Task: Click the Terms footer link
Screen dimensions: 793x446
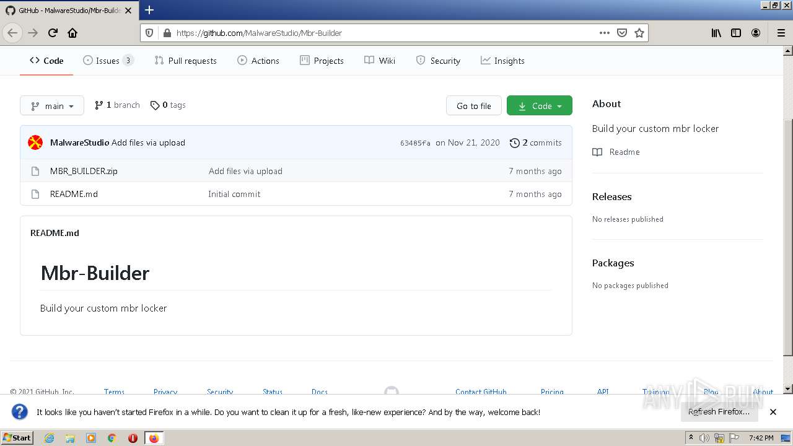Action: [114, 391]
